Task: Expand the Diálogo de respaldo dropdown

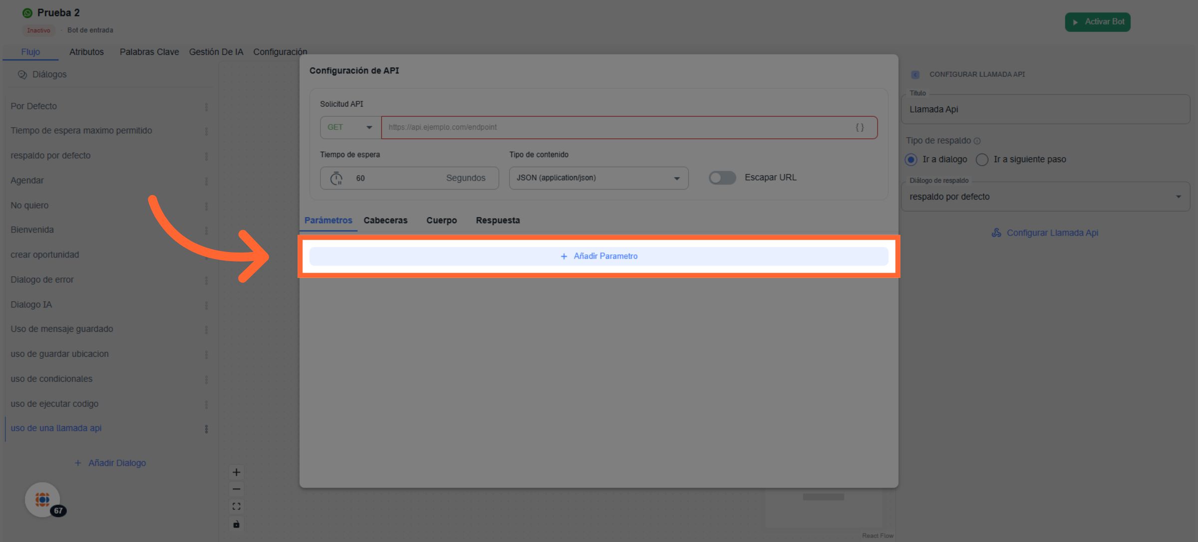Action: tap(1045, 197)
